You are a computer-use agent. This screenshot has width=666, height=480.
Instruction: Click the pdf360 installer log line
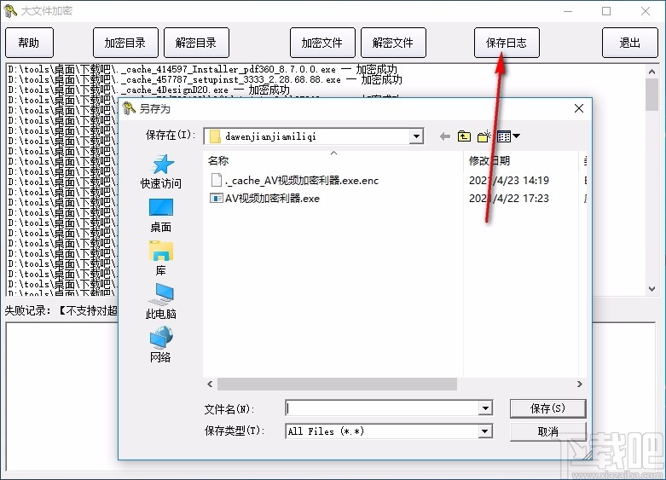pyautogui.click(x=203, y=69)
